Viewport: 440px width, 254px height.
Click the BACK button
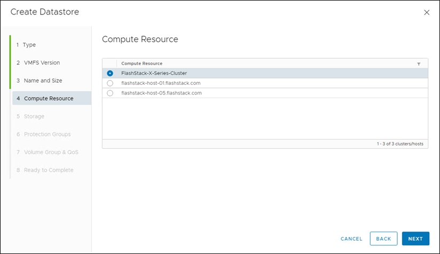[383, 239]
